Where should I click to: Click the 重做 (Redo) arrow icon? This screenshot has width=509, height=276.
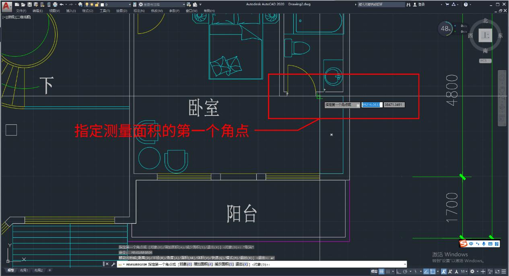[x=71, y=4]
